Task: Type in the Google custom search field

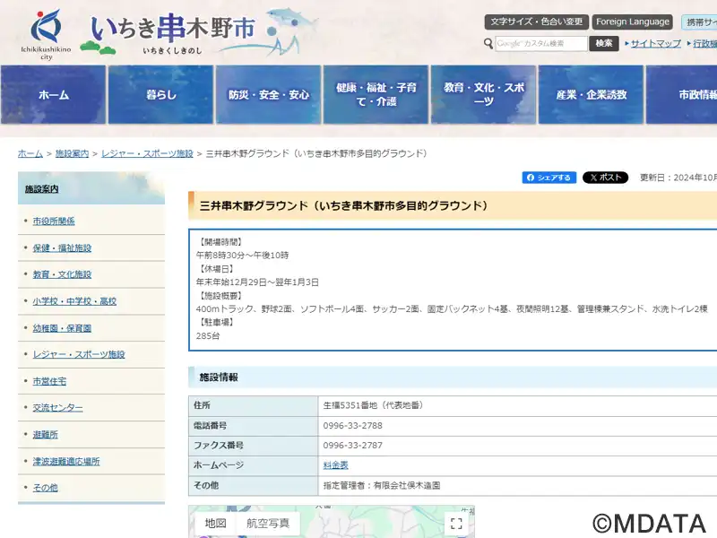Action: coord(541,43)
